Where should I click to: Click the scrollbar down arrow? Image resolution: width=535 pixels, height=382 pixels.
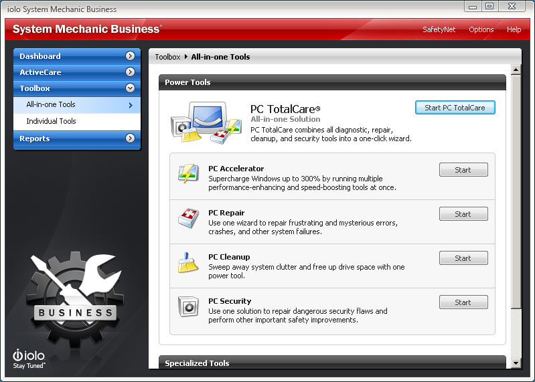(516, 363)
